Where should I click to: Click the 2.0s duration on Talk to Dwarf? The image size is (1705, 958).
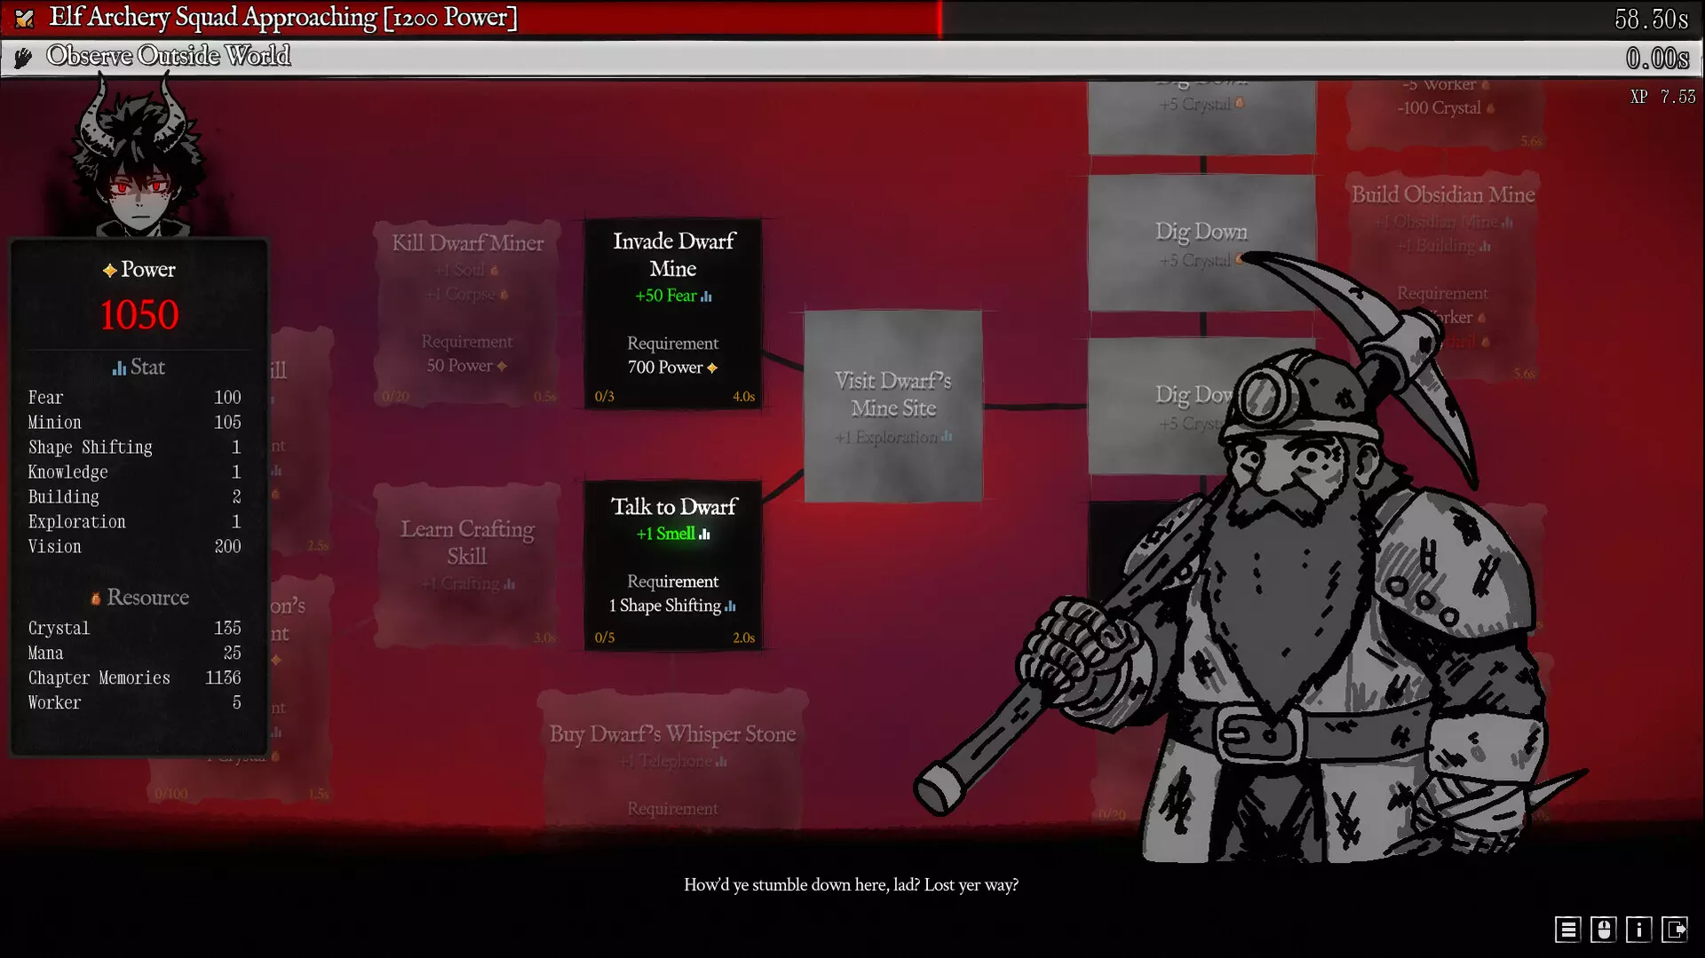tap(743, 638)
